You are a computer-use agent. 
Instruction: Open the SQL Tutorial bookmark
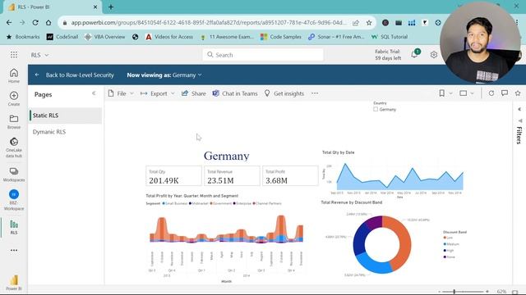390,37
